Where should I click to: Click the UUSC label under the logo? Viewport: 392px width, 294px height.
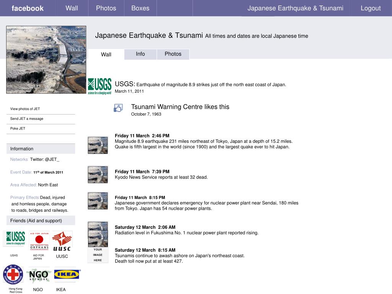tap(62, 256)
